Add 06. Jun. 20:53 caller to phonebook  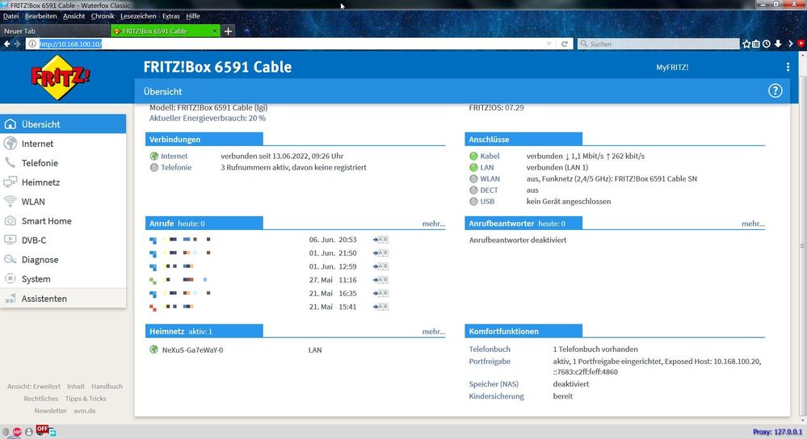(x=380, y=240)
